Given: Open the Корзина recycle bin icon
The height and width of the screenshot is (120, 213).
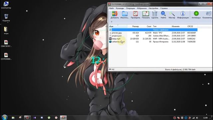Looking at the screenshot, I should (x=6, y=18).
